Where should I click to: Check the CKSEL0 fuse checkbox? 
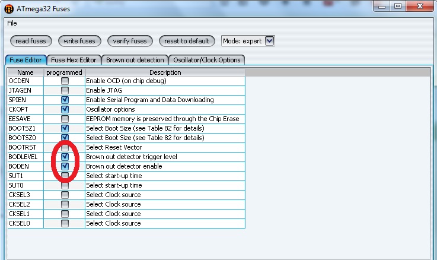65,223
